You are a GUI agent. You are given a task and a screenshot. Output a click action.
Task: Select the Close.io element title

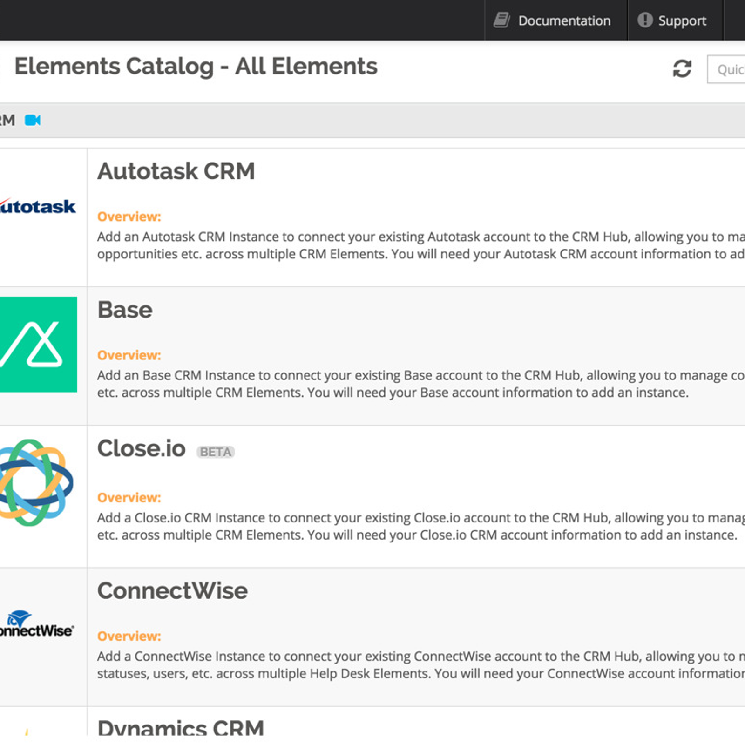[x=141, y=448]
